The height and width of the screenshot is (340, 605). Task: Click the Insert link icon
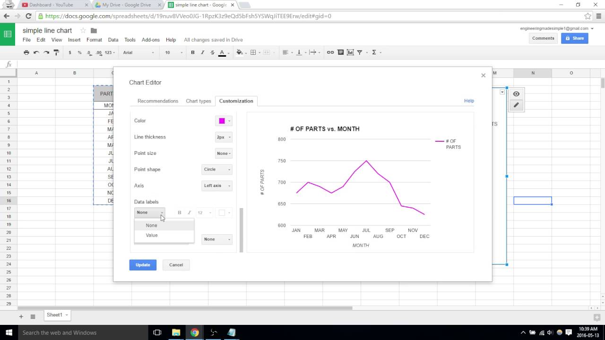(330, 52)
